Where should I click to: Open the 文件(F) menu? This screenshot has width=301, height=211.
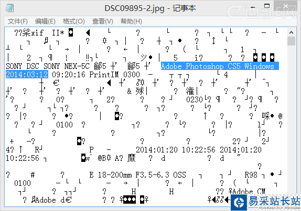click(x=17, y=21)
